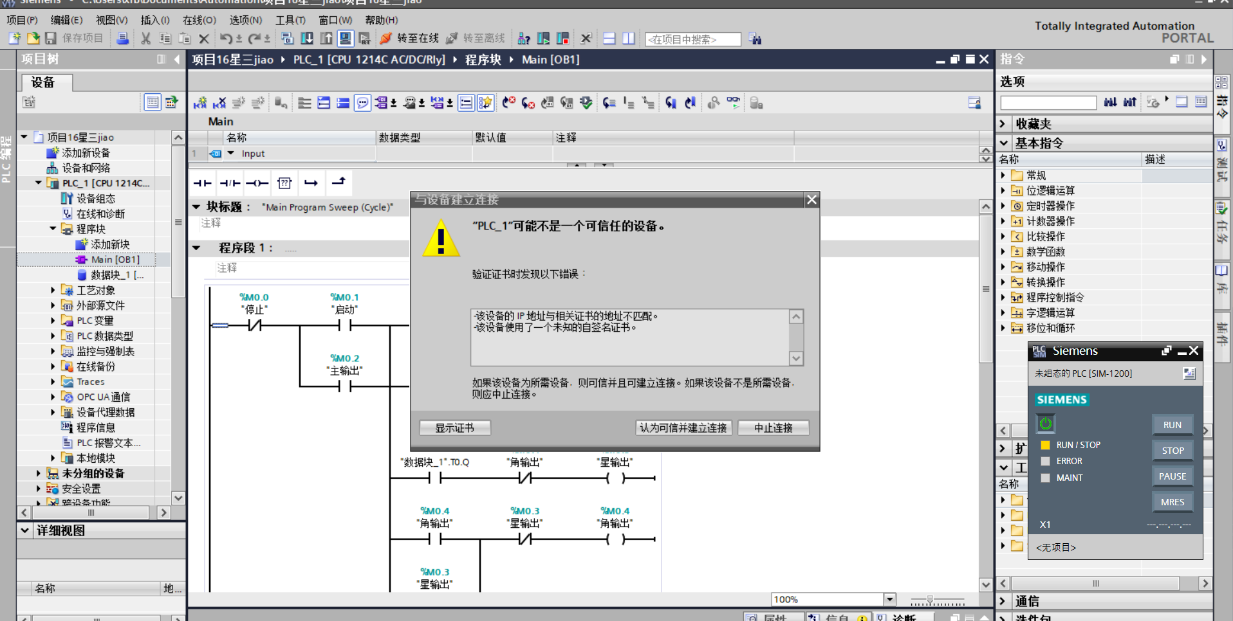Screen dimensions: 1233x621
Task: Switch PLCSIM to project view icon
Action: point(1189,373)
